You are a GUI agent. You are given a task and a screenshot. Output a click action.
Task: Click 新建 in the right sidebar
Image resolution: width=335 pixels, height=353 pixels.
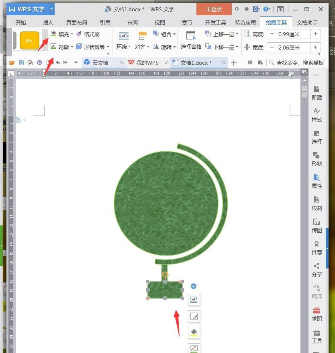click(x=317, y=93)
